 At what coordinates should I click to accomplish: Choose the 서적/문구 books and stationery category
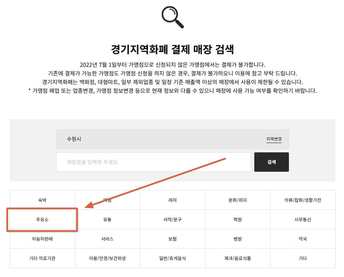click(x=172, y=219)
